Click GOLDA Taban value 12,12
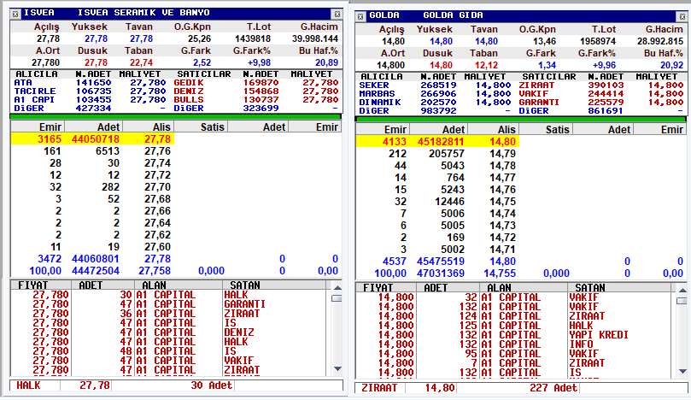The image size is (691, 400). click(487, 65)
